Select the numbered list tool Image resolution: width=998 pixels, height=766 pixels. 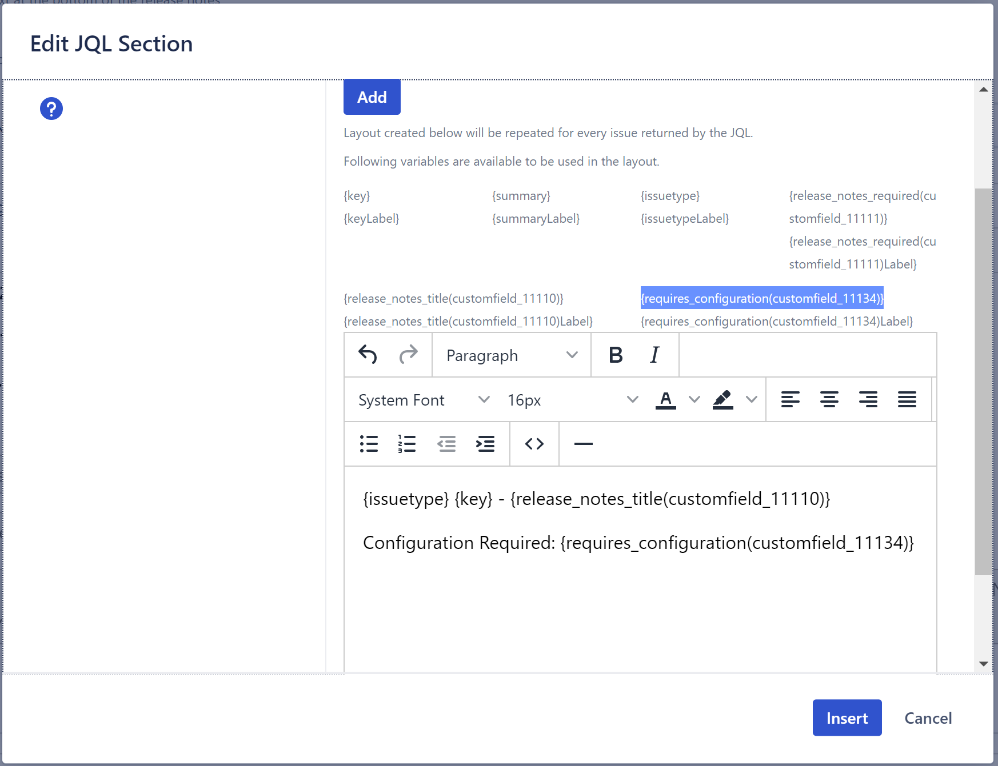pyautogui.click(x=406, y=444)
